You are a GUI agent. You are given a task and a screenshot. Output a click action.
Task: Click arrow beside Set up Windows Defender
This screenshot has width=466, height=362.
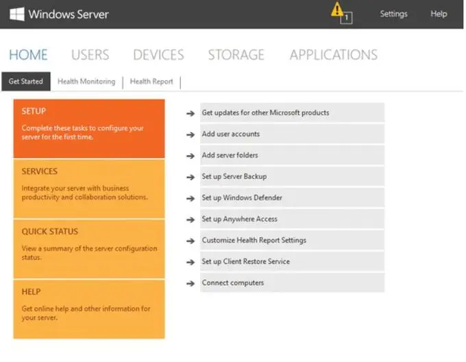(191, 198)
